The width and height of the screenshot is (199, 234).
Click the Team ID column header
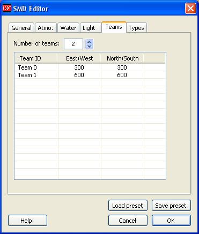tap(36, 58)
